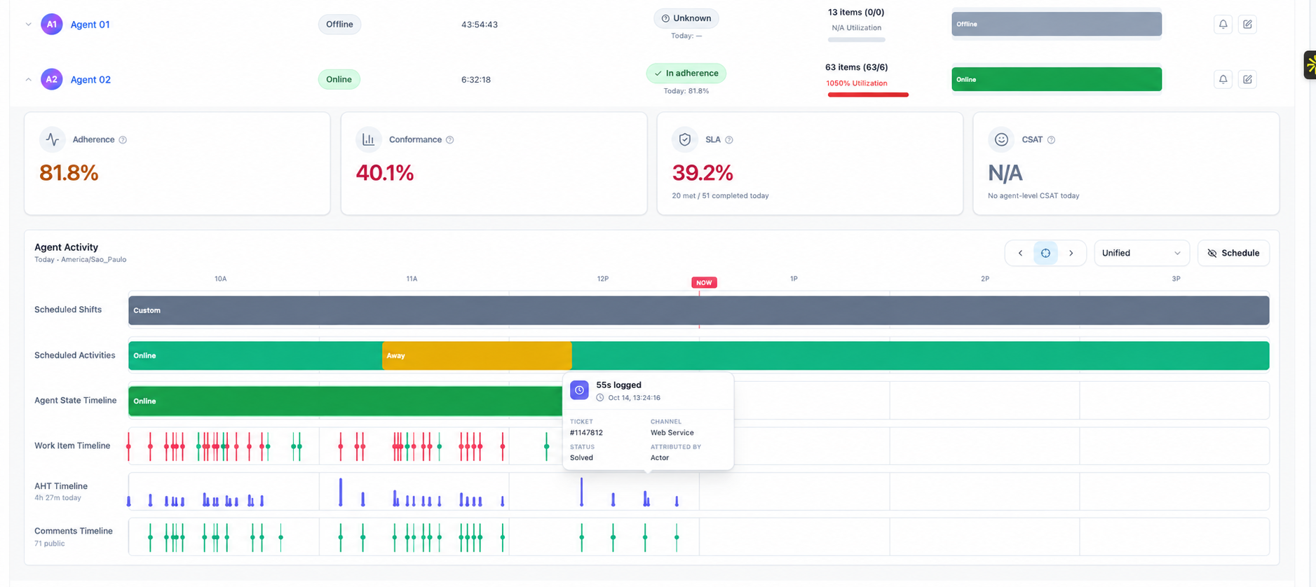Recenter the timeline on the current time

coord(1045,253)
